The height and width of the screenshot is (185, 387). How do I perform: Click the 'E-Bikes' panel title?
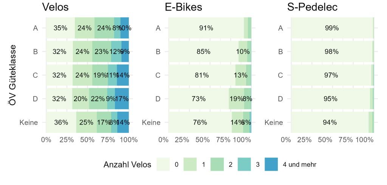[183, 7]
